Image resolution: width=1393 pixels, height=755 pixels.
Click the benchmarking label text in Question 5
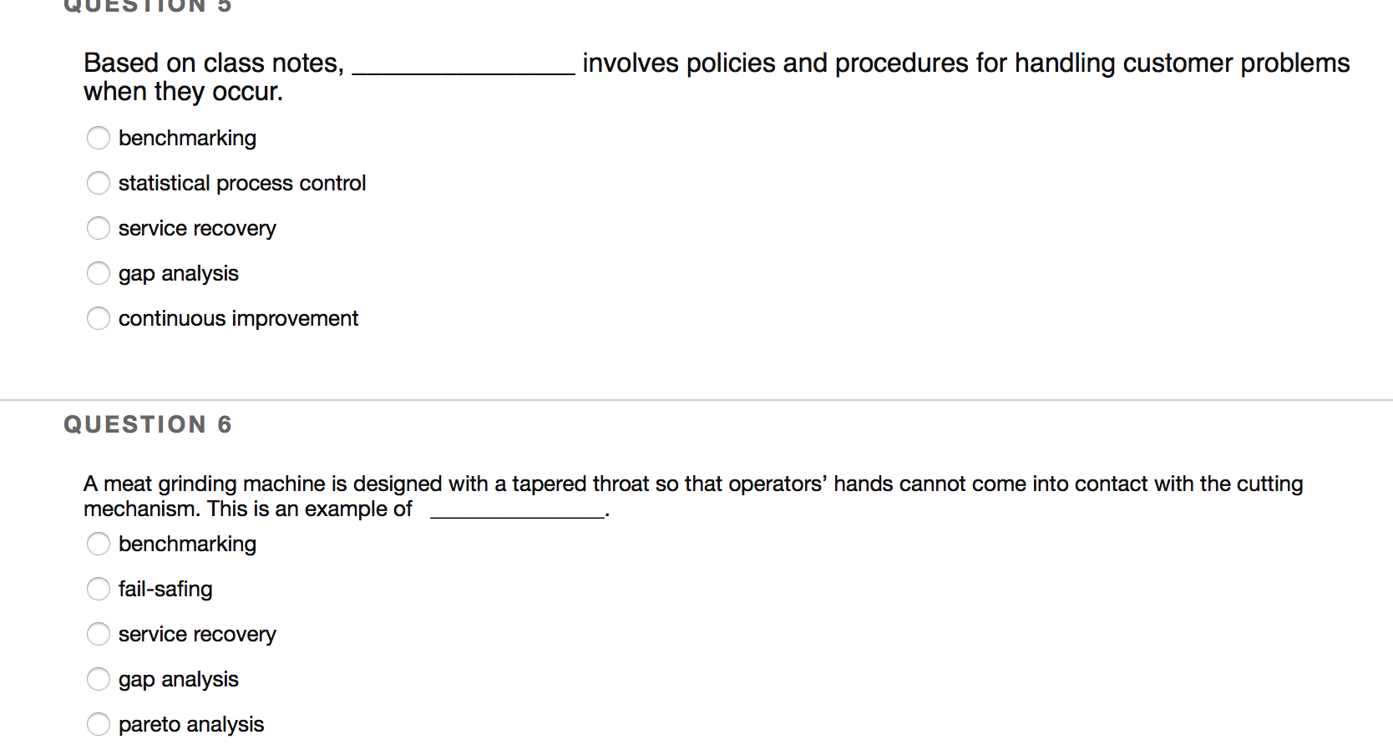[x=187, y=138]
